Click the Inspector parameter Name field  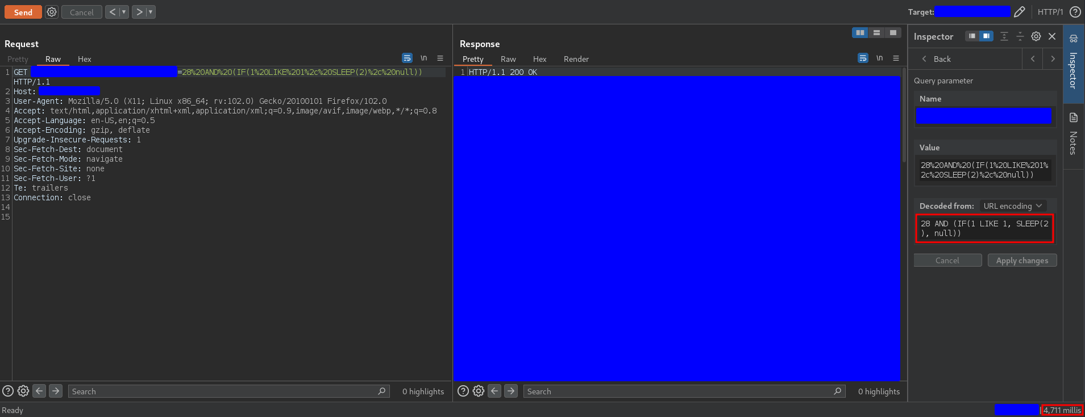pos(983,116)
